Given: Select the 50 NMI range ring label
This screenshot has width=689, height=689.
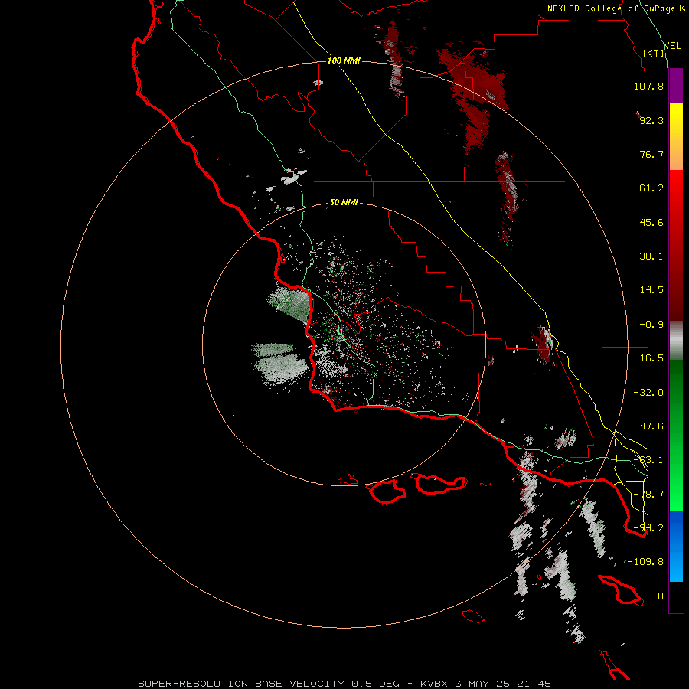Looking at the screenshot, I should click(x=344, y=203).
